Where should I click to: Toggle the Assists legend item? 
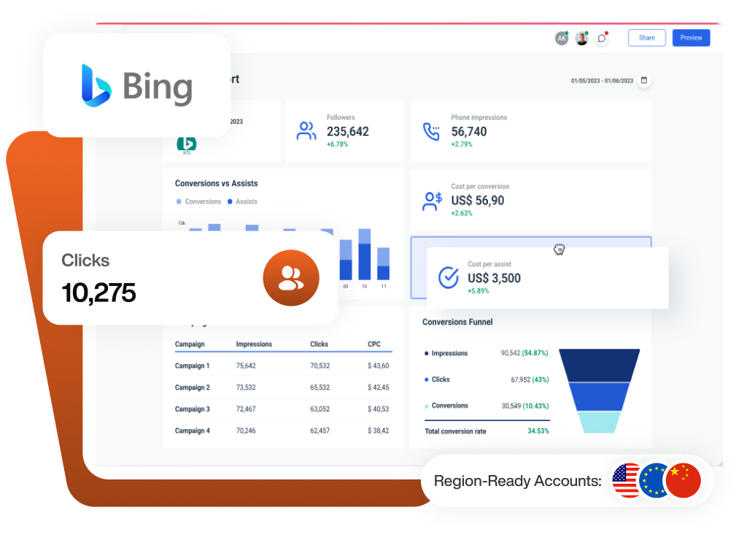242,201
